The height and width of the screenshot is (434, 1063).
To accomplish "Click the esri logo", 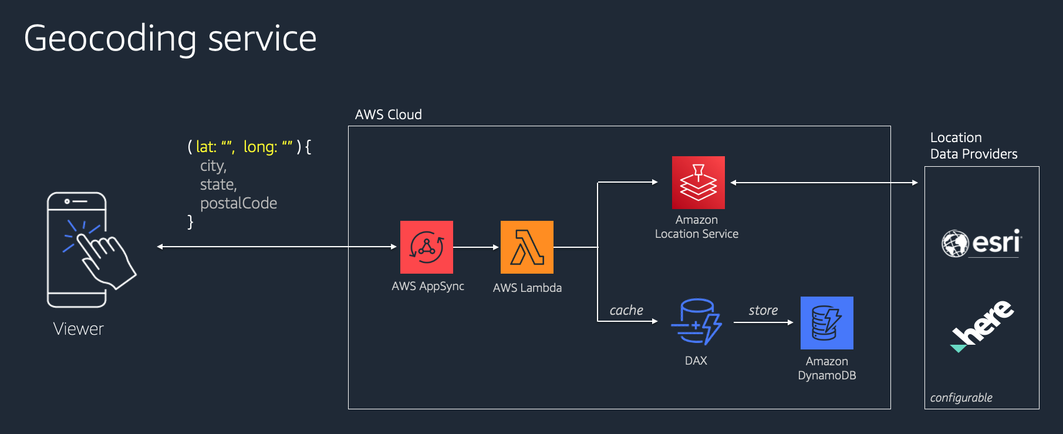I will (x=982, y=243).
